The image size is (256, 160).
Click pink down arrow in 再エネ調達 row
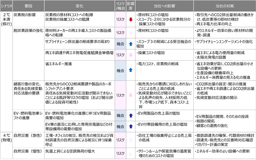pyautogui.click(x=131, y=55)
